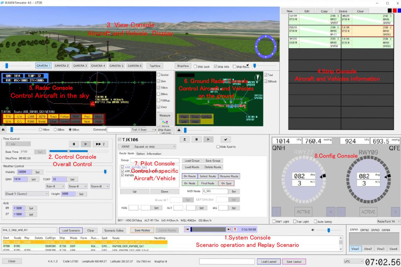Click the binoculars icon under the radar console
The width and height of the screenshot is (401, 267).
click(x=3, y=130)
